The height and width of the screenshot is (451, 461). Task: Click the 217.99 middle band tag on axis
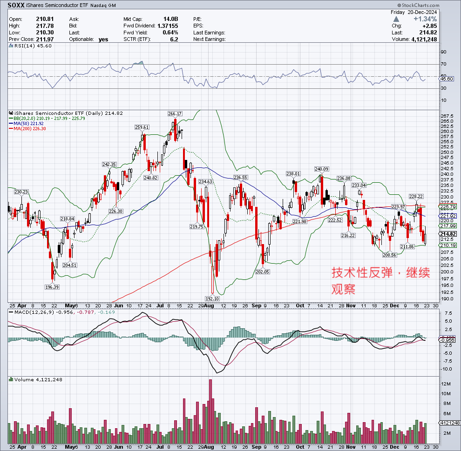[448, 225]
